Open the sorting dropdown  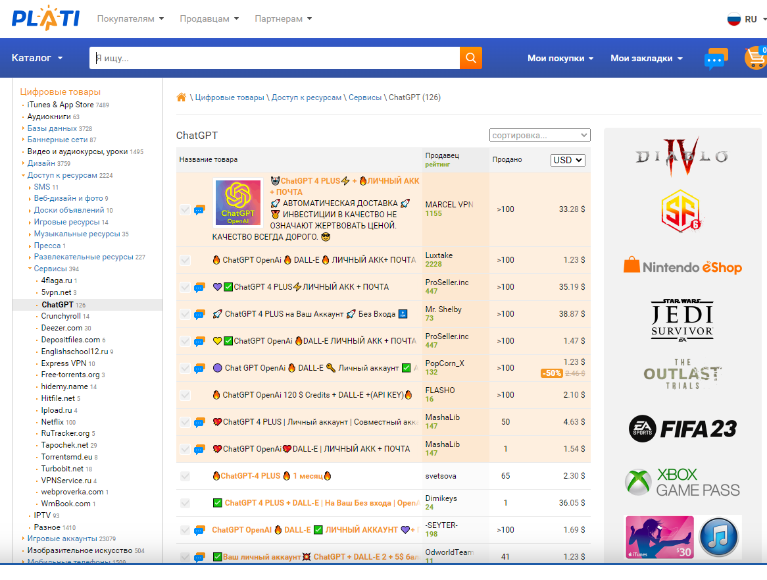click(x=539, y=135)
